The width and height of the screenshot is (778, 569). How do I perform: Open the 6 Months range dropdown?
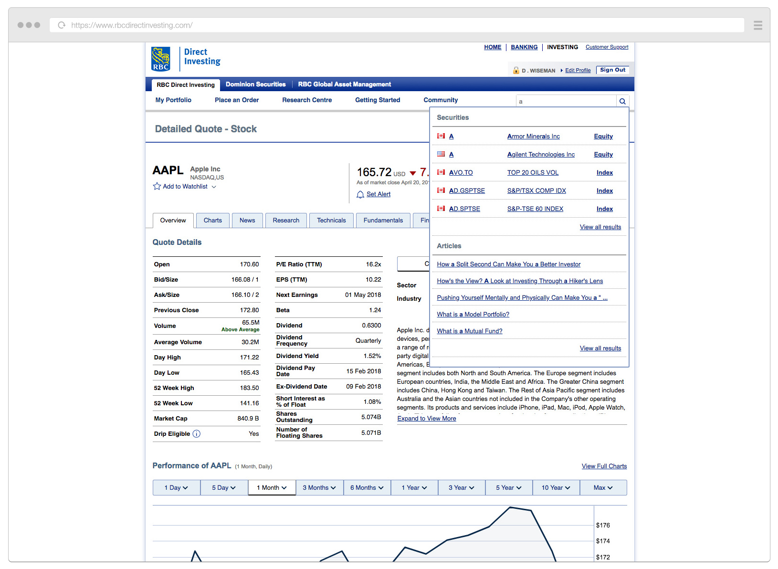coord(367,488)
